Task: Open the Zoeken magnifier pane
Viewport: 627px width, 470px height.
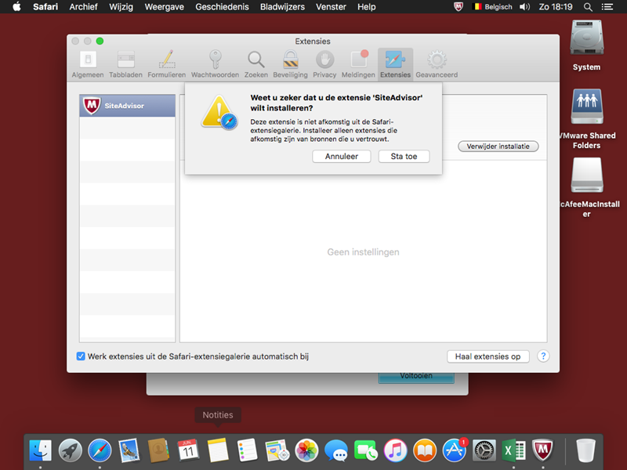Action: (256, 64)
